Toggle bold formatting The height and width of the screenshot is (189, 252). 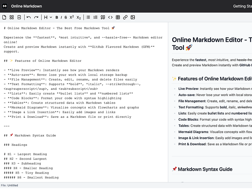point(57,17)
